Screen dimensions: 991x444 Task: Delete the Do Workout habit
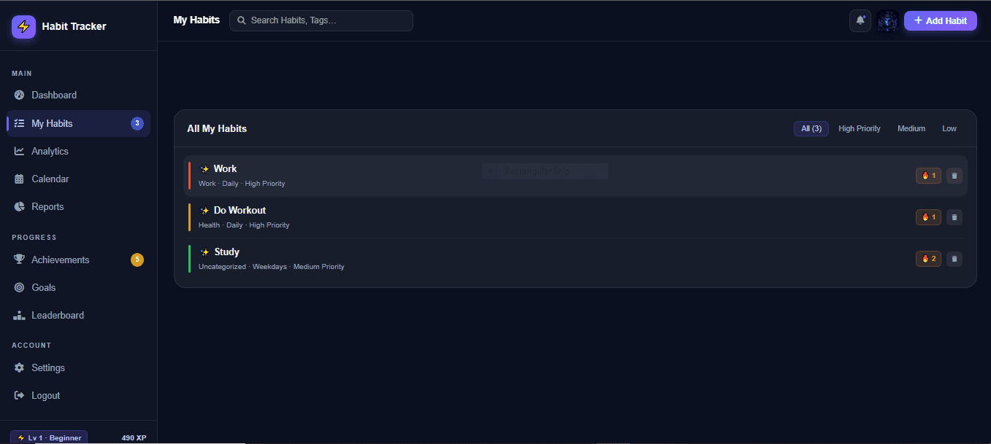pos(954,217)
